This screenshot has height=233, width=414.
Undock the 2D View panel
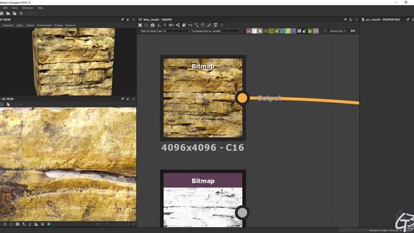click(x=128, y=99)
